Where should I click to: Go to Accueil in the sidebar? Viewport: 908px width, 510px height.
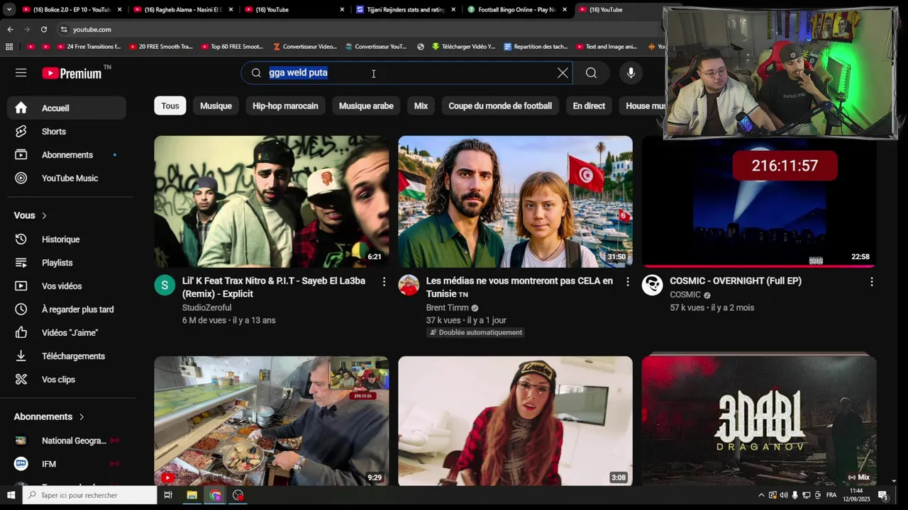pyautogui.click(x=67, y=108)
